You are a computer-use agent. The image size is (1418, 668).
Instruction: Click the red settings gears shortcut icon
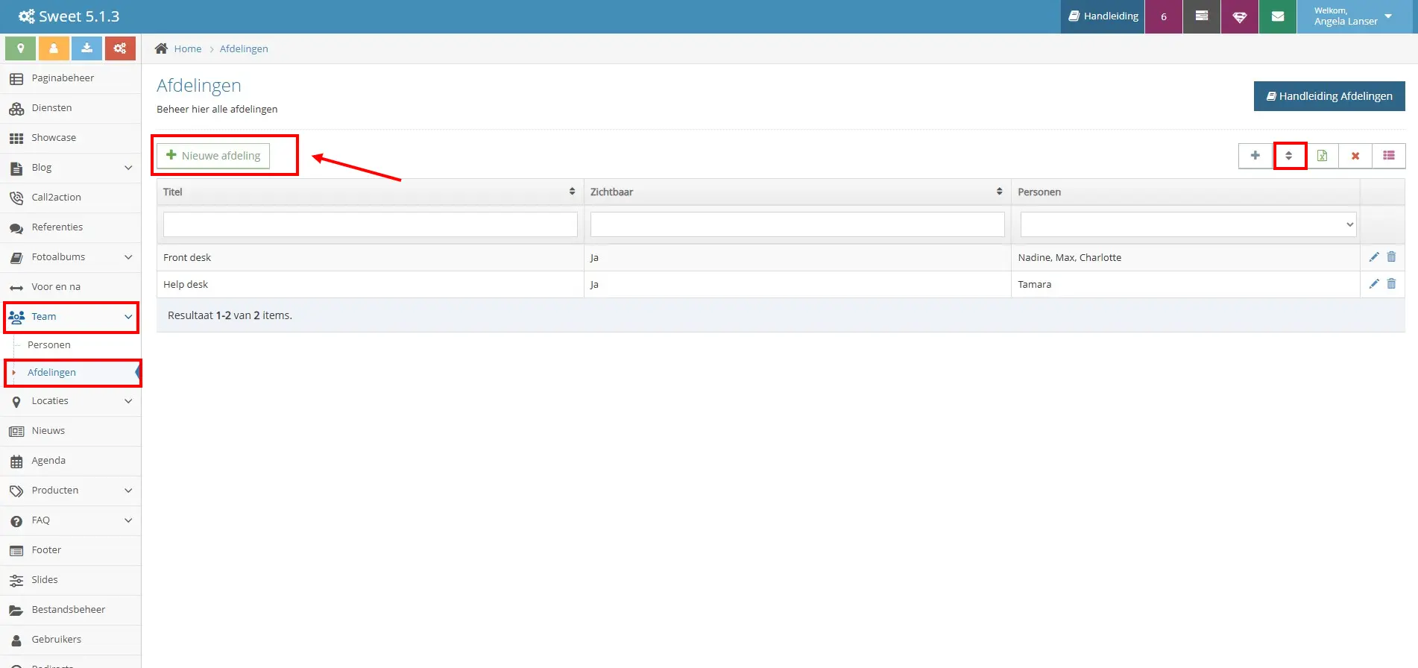pyautogui.click(x=120, y=48)
